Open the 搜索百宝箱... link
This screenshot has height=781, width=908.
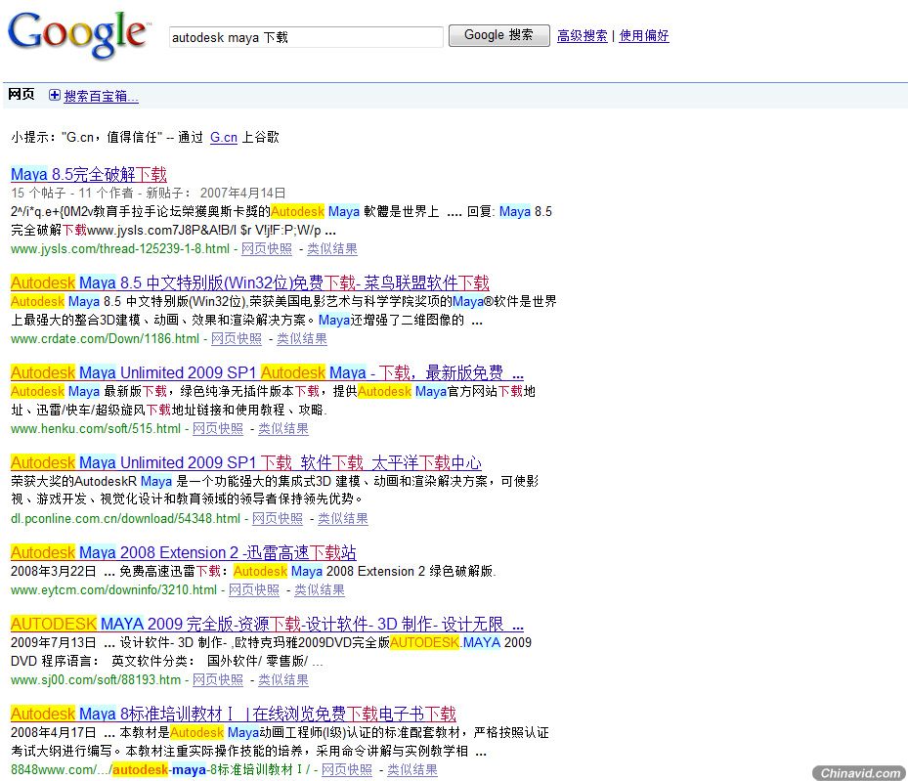click(x=101, y=96)
